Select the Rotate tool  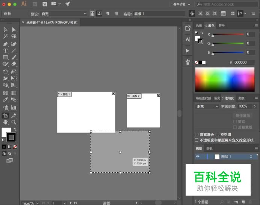click(x=5, y=72)
